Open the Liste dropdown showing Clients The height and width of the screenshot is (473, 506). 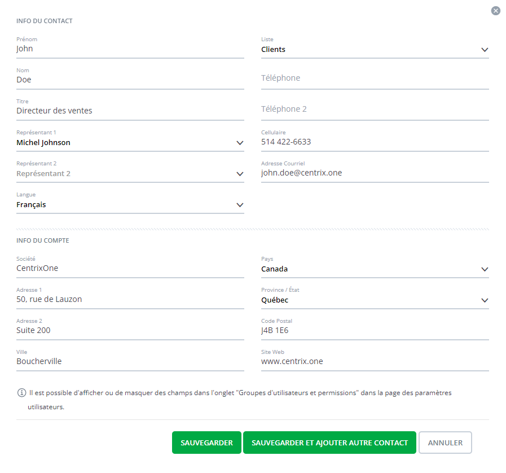tap(375, 50)
